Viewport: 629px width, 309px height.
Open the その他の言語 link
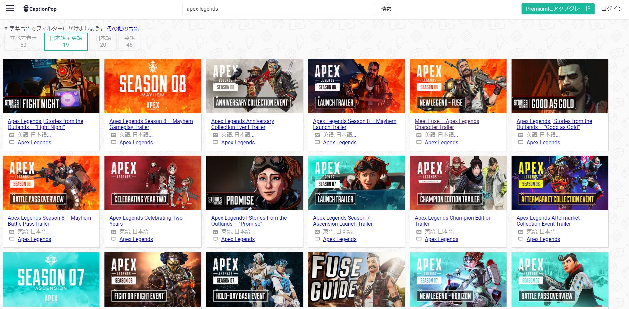(122, 28)
